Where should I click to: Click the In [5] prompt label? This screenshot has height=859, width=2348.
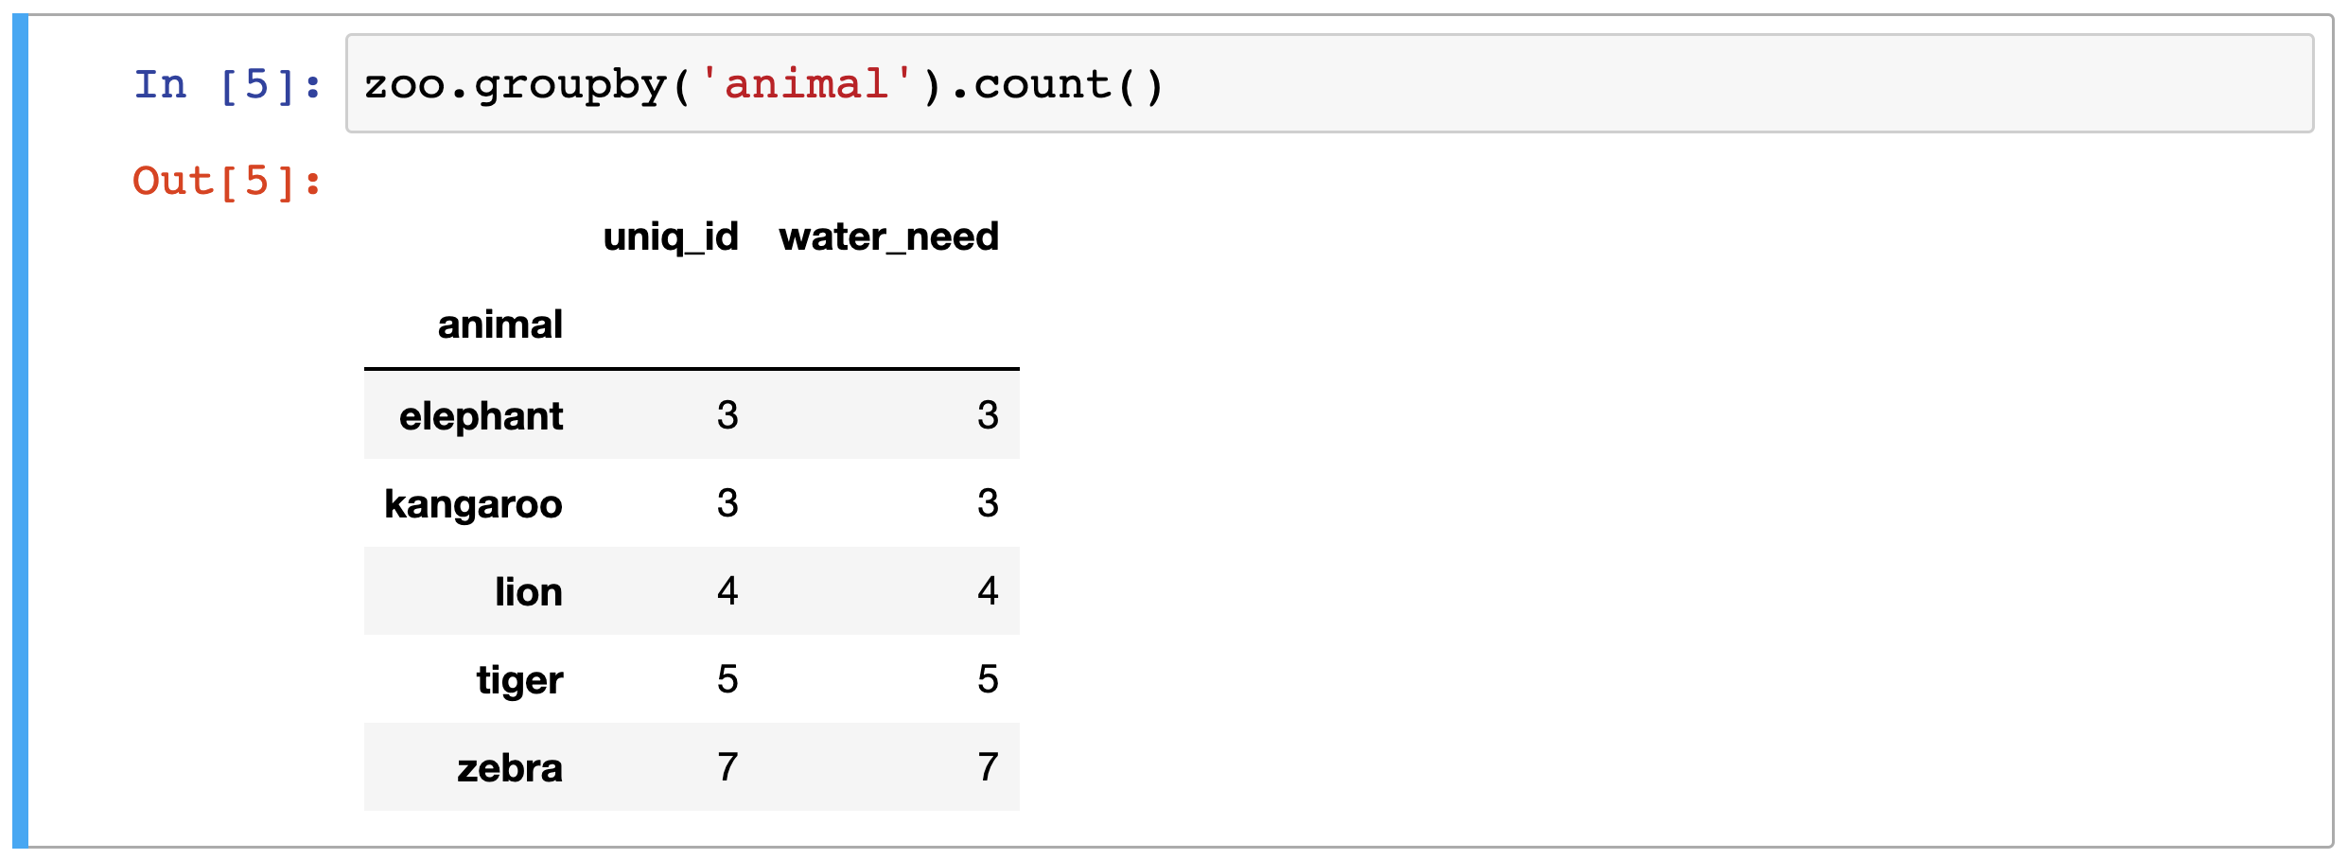[227, 85]
